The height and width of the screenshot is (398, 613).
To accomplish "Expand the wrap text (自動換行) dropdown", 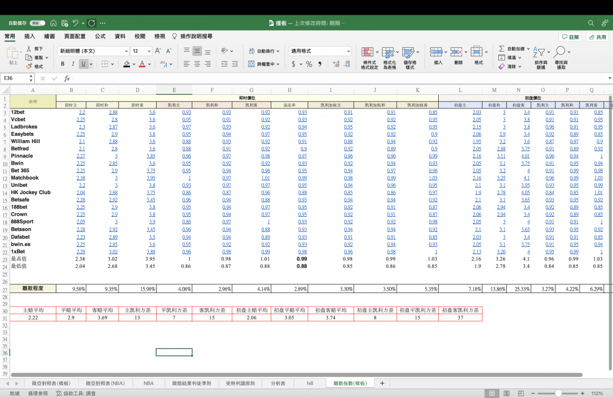I will pyautogui.click(x=278, y=51).
